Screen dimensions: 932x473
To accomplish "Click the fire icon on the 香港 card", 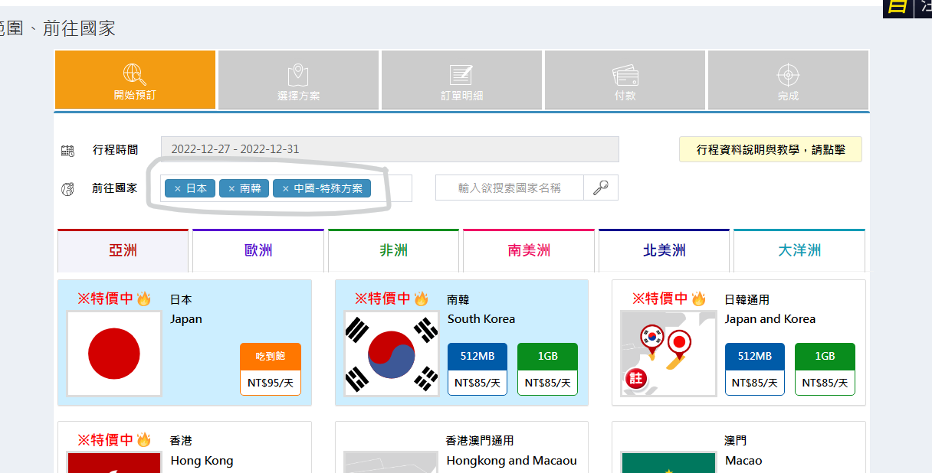I will click(x=144, y=439).
